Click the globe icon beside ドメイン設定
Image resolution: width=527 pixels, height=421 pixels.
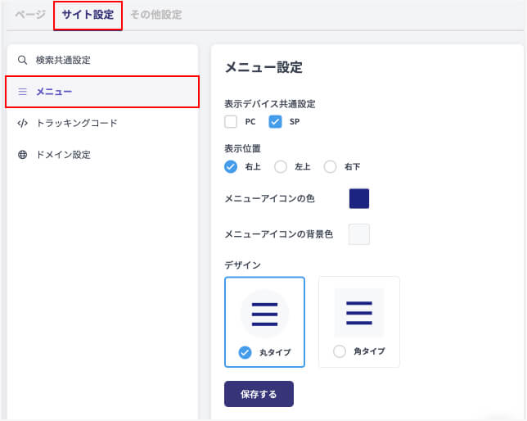pyautogui.click(x=22, y=154)
